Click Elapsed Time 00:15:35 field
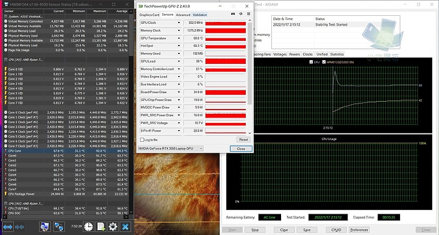The height and width of the screenshot is (235, 439). tap(388, 217)
